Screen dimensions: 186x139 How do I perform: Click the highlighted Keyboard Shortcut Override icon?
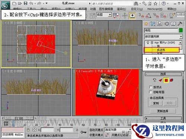tap(132, 16)
